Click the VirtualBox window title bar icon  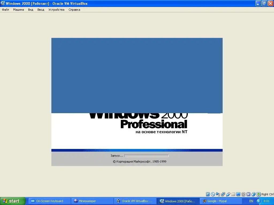tap(3, 3)
